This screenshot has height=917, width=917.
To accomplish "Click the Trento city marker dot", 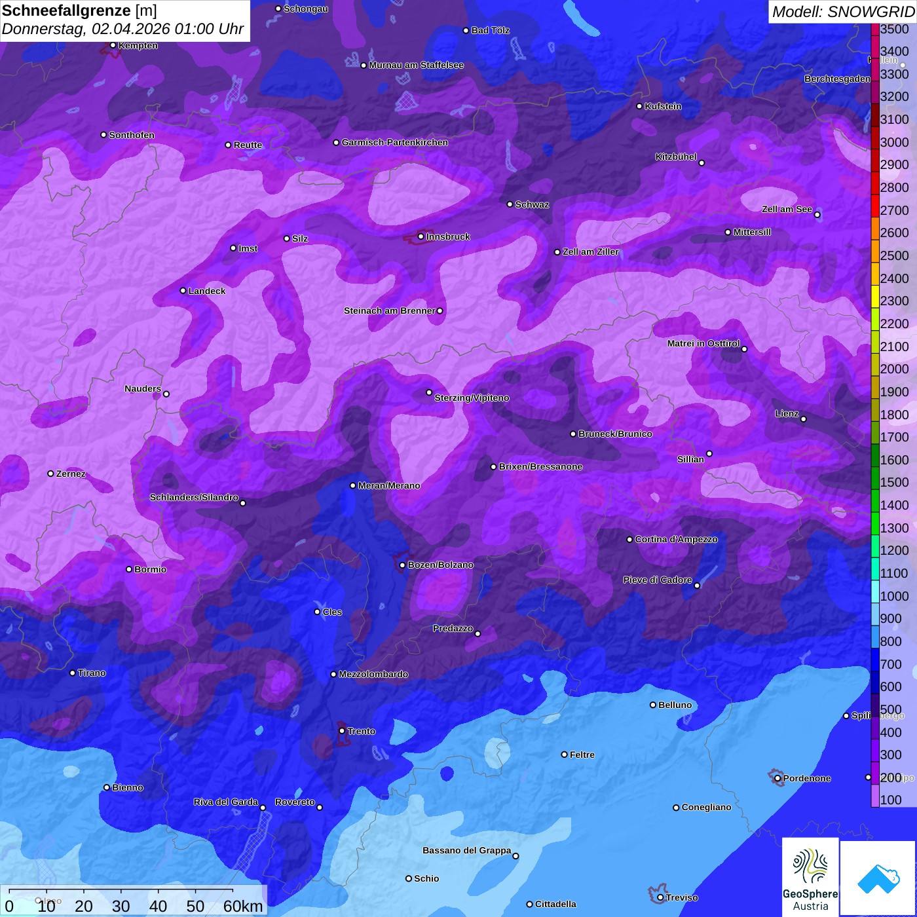I will (x=342, y=730).
